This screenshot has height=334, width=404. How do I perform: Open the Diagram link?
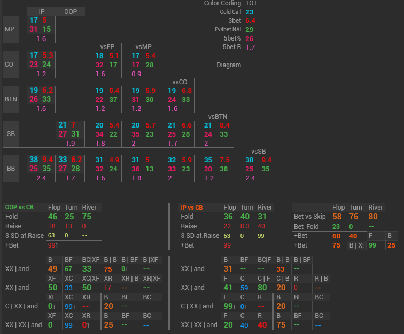click(229, 65)
